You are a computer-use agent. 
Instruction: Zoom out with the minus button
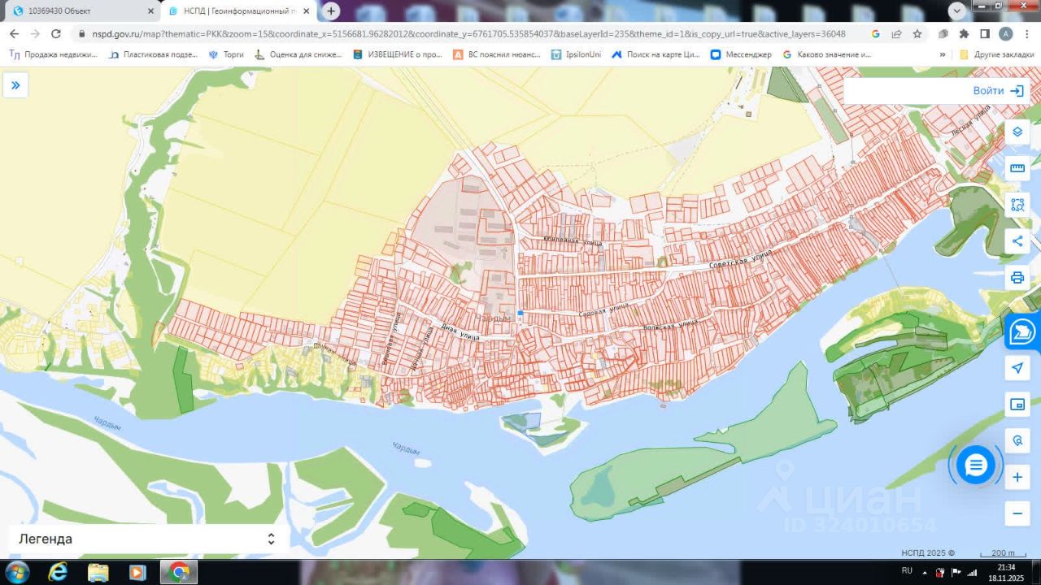coord(1017,513)
